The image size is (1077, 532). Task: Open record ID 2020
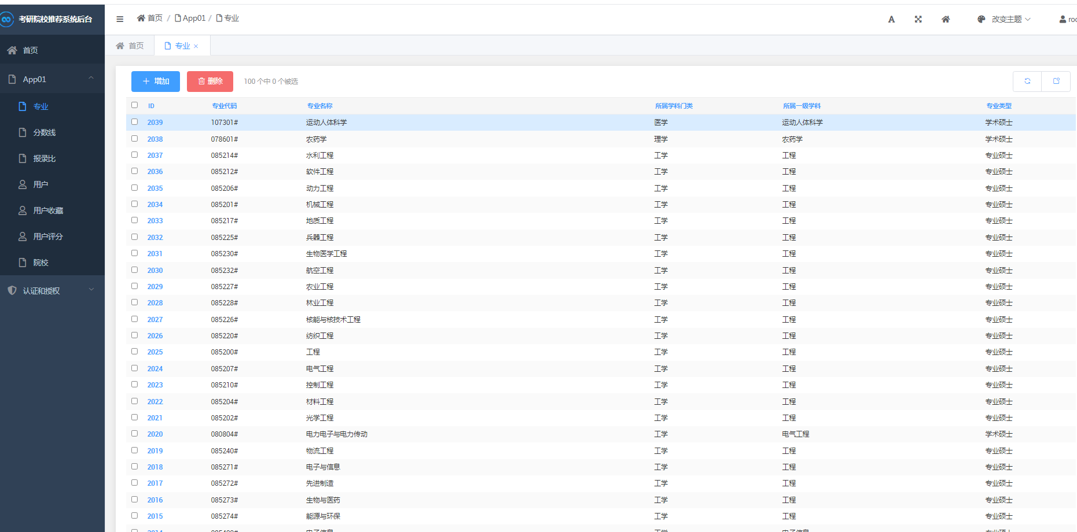tap(155, 434)
